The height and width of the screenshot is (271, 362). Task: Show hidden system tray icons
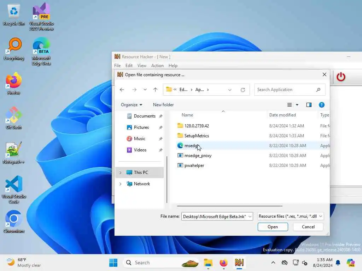[273, 263]
